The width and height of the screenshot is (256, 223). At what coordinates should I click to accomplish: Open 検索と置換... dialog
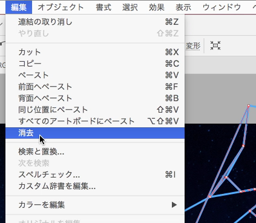[95, 151]
